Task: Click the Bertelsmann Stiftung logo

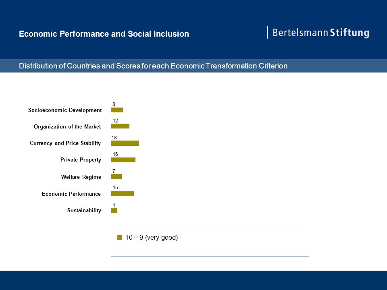Action: pyautogui.click(x=318, y=33)
